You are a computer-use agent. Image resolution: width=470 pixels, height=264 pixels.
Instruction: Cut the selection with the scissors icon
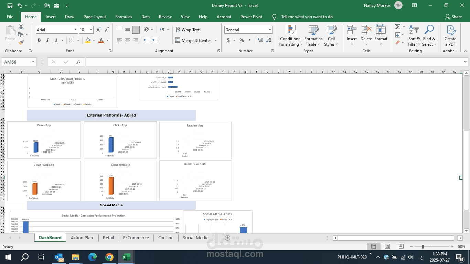point(21,27)
